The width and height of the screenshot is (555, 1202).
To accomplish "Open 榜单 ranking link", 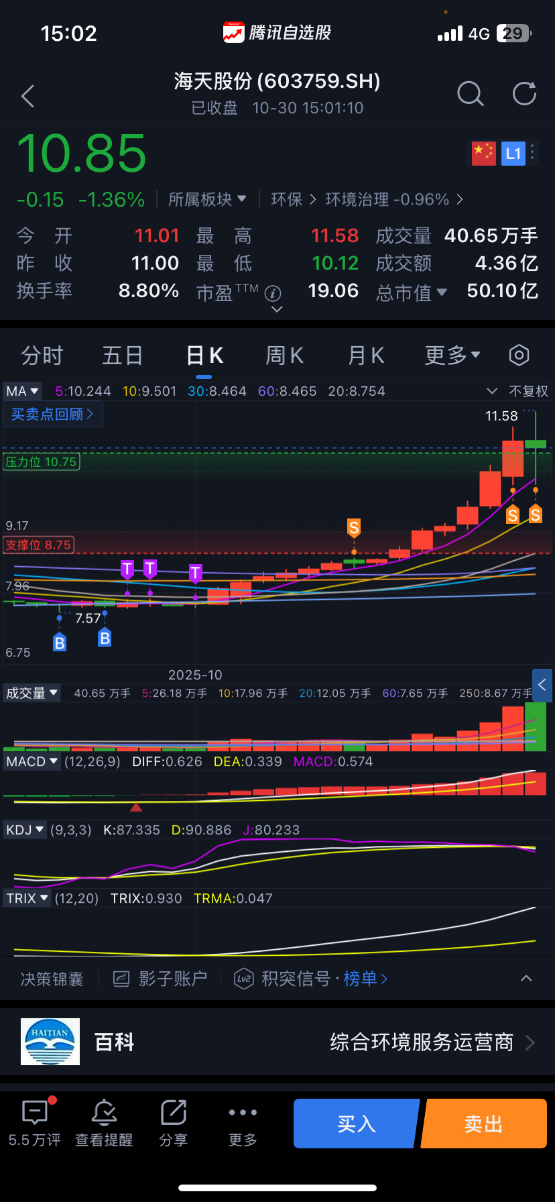I will tap(365, 979).
